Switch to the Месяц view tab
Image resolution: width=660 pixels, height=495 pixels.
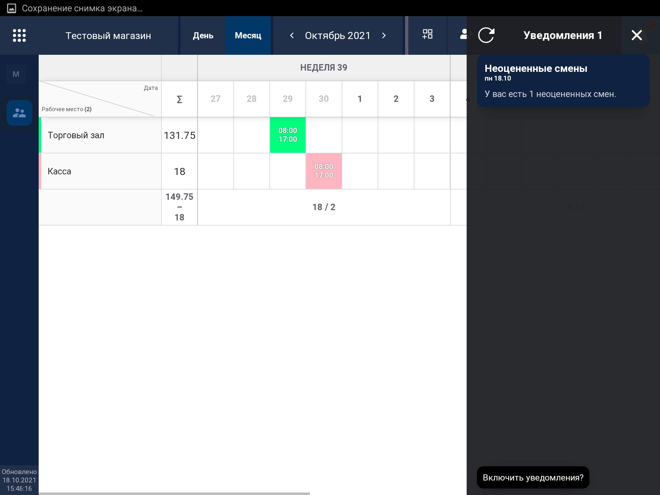248,35
